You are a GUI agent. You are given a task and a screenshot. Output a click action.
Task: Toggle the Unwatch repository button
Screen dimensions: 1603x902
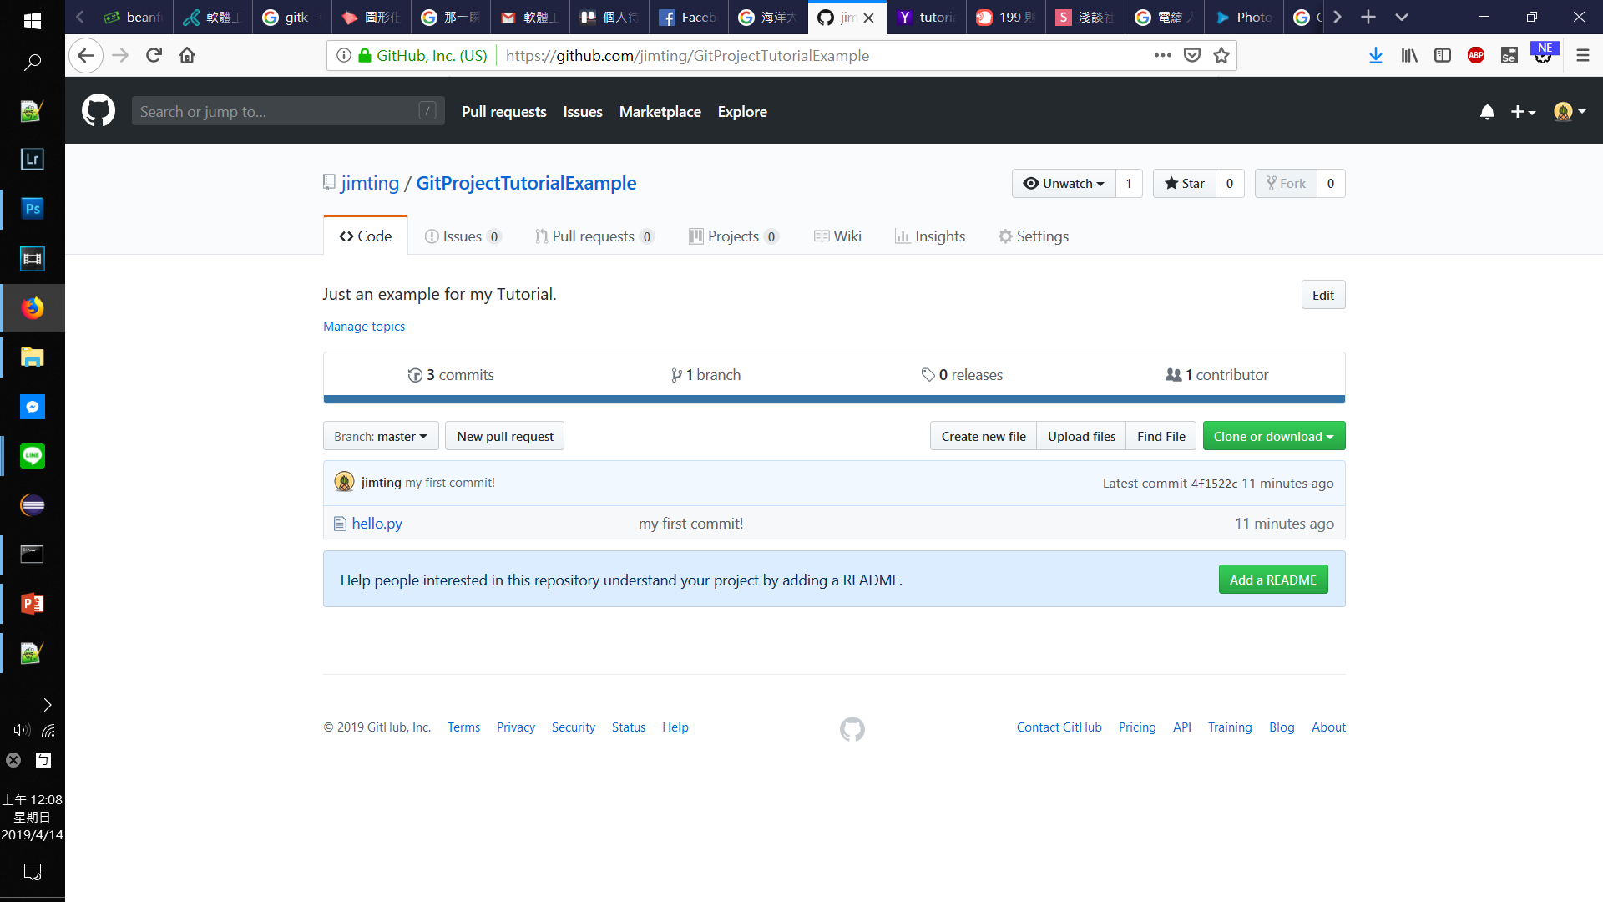(1064, 184)
